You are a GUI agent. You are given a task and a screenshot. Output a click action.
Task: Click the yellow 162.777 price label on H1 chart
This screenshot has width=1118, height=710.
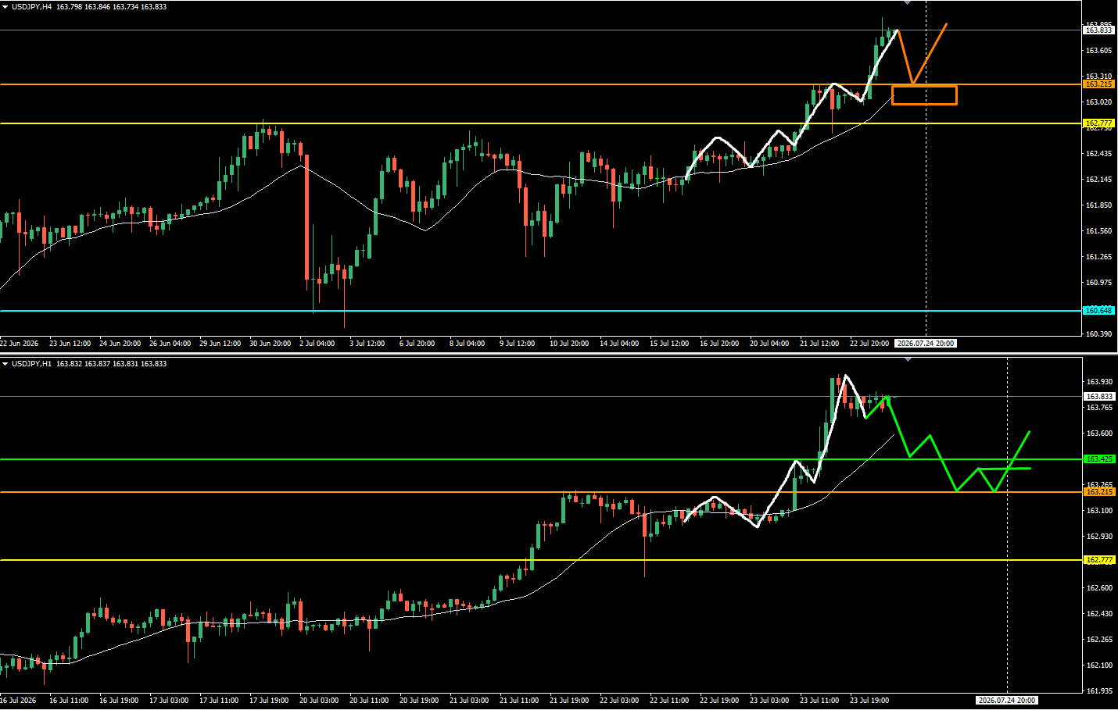1098,560
